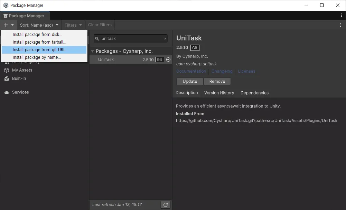This screenshot has width=346, height=210.
Task: Click the Unity icon in title bar
Action: coord(6,5)
